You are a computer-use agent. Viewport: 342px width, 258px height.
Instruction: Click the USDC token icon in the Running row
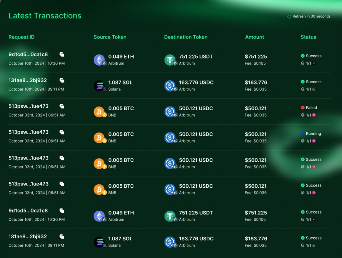[x=170, y=137]
